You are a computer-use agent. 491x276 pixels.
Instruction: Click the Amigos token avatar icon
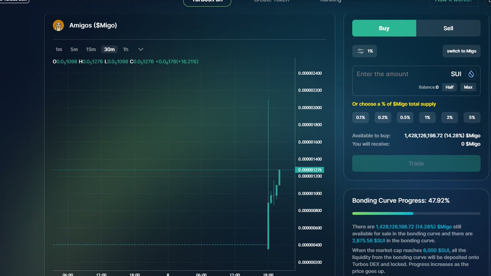click(x=58, y=25)
